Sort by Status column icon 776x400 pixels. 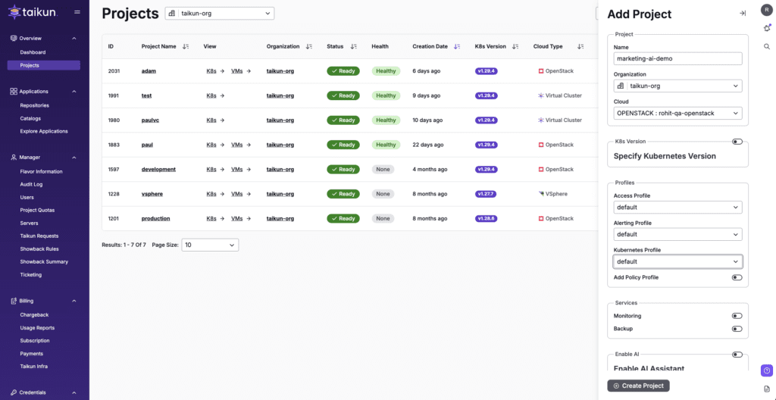(352, 46)
